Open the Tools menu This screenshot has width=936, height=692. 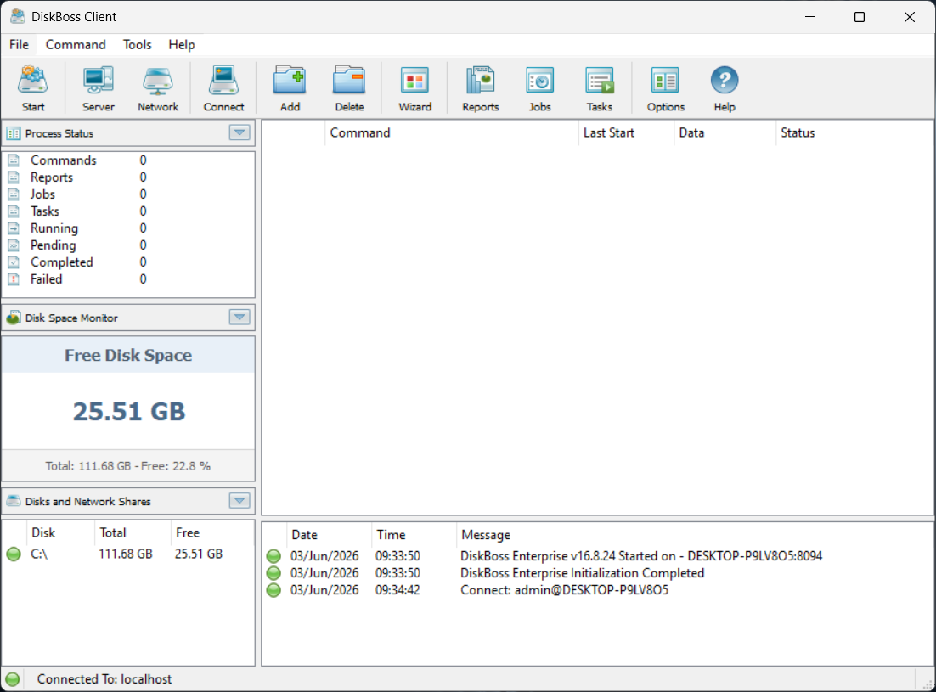click(138, 45)
